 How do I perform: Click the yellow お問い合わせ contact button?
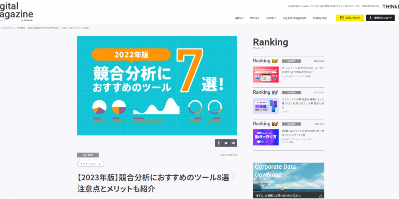pos(350,18)
